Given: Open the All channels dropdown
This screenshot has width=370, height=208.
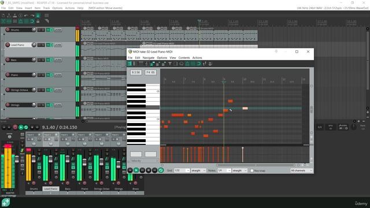Looking at the screenshot, I should pos(301,170).
